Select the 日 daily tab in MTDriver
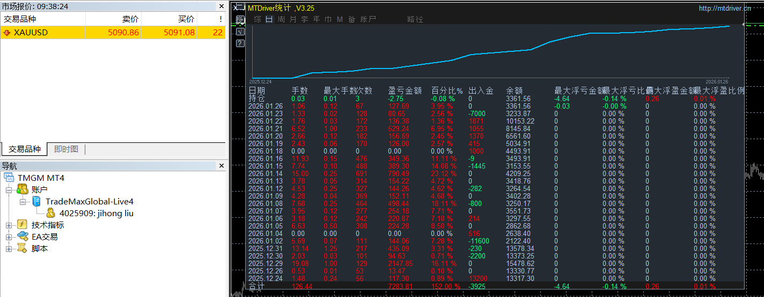 [269, 19]
